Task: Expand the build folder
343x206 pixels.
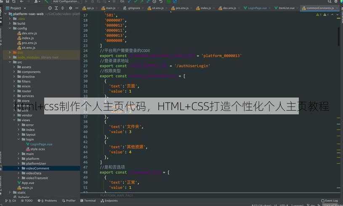Action: coord(10,24)
